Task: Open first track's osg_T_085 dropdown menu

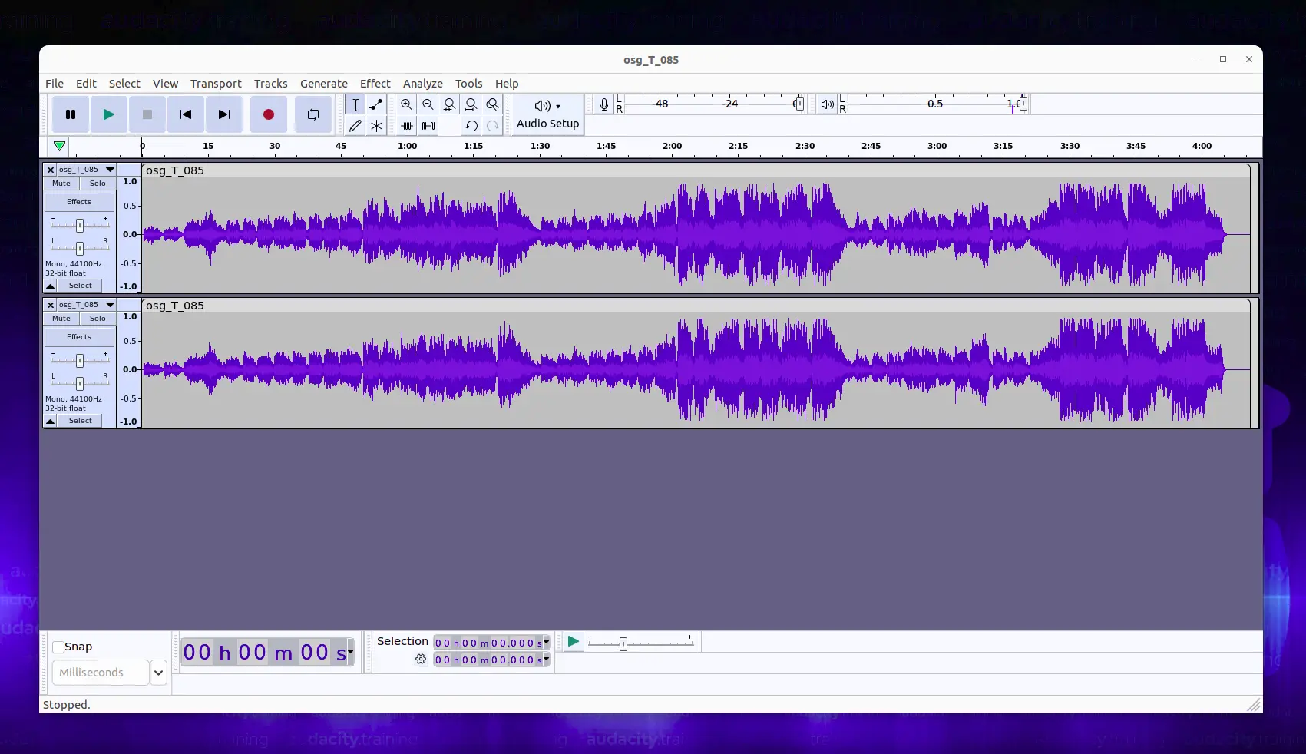Action: click(87, 170)
